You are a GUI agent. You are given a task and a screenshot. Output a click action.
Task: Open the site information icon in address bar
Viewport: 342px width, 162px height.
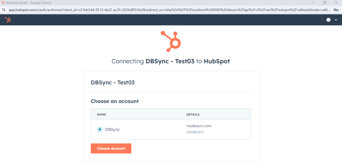4,10
